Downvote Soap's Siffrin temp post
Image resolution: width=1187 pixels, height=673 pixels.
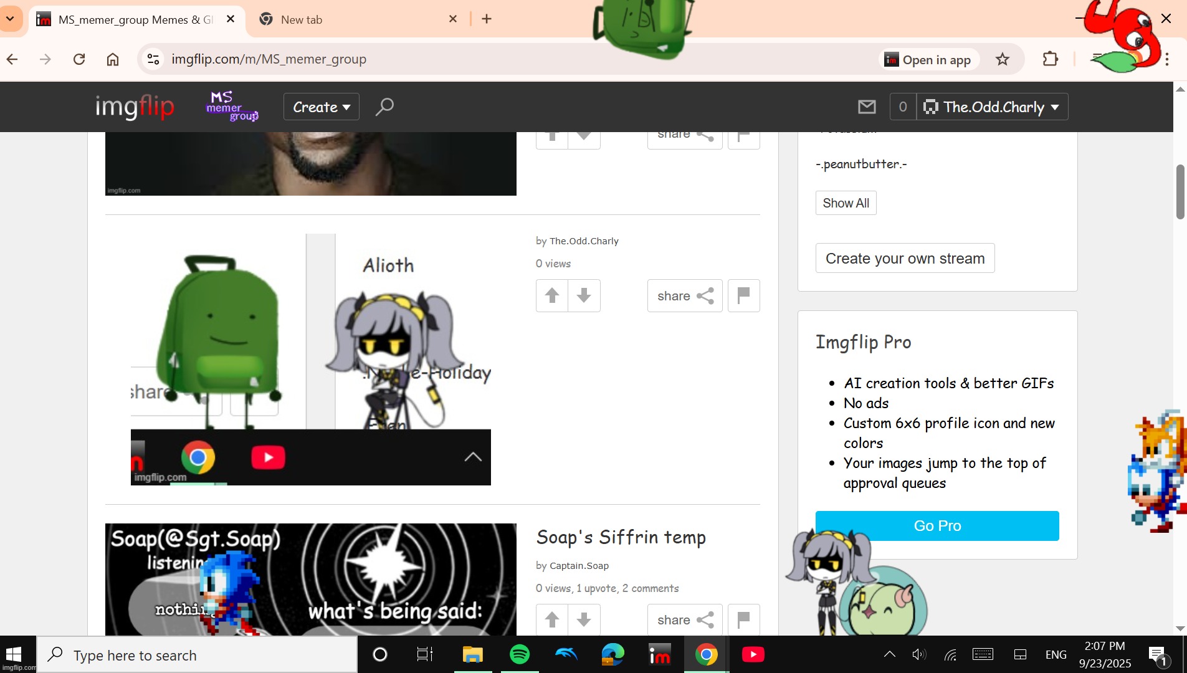584,619
